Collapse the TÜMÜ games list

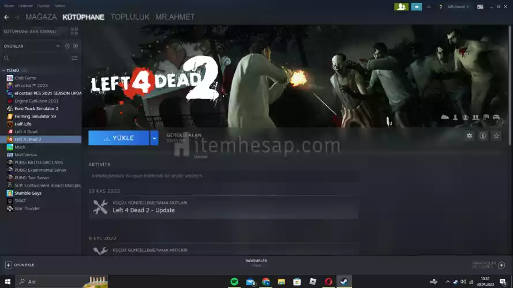(x=4, y=70)
